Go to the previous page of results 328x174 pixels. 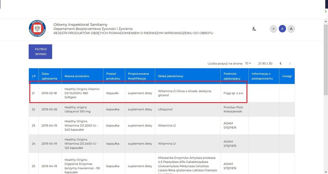coord(280,63)
